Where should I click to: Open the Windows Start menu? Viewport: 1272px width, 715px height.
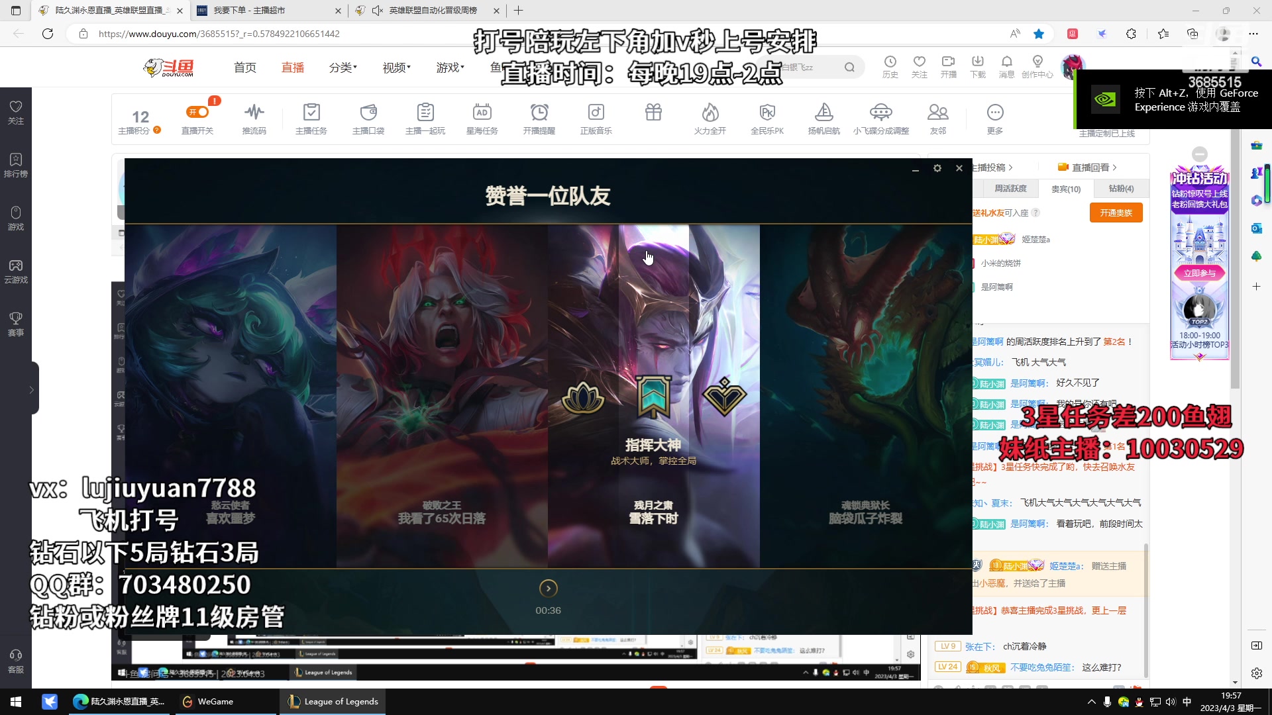click(x=16, y=702)
